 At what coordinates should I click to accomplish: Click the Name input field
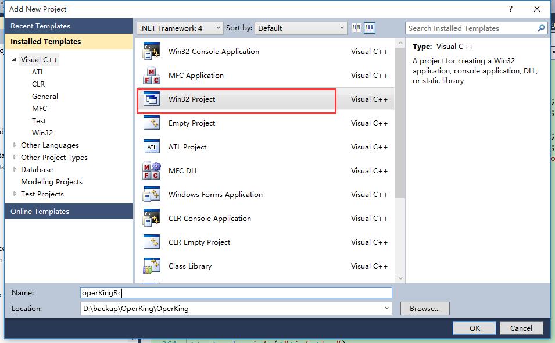point(236,293)
